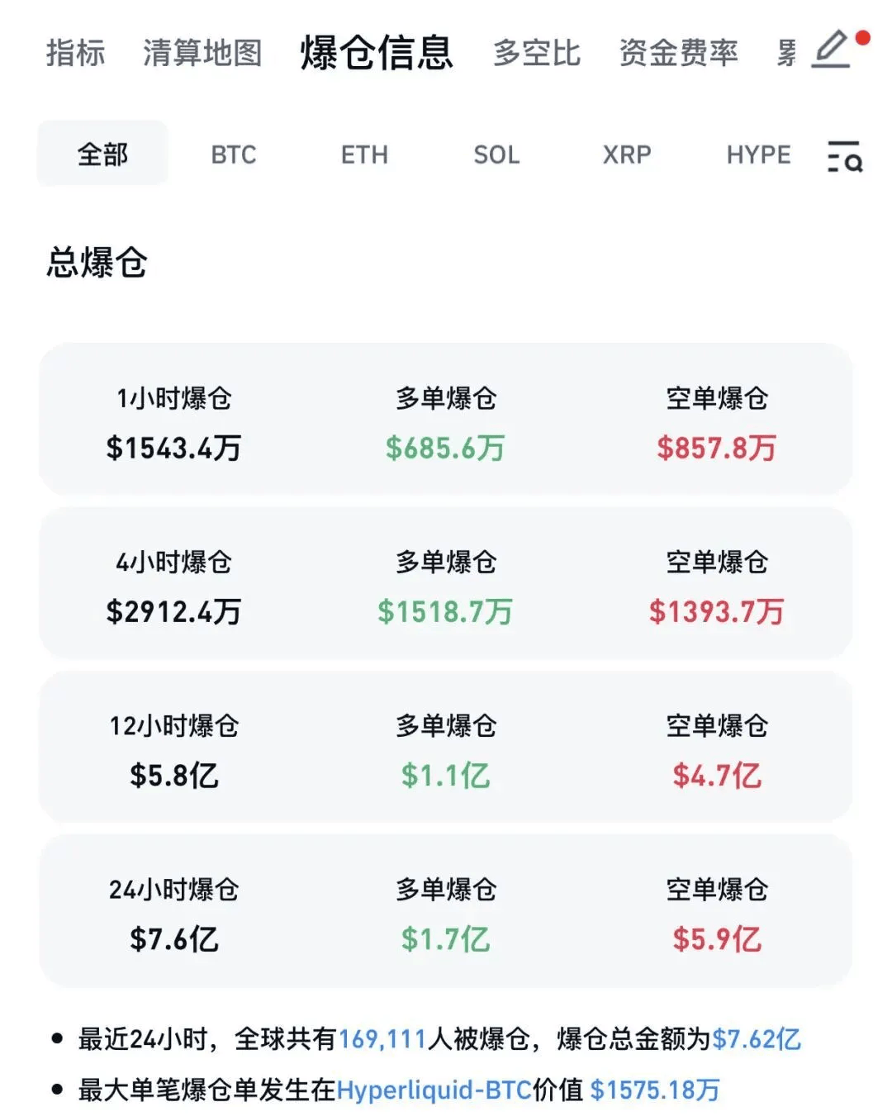Screen dimensions: 892x1116
Task: Open the 资金费率 tab
Action: [x=678, y=53]
